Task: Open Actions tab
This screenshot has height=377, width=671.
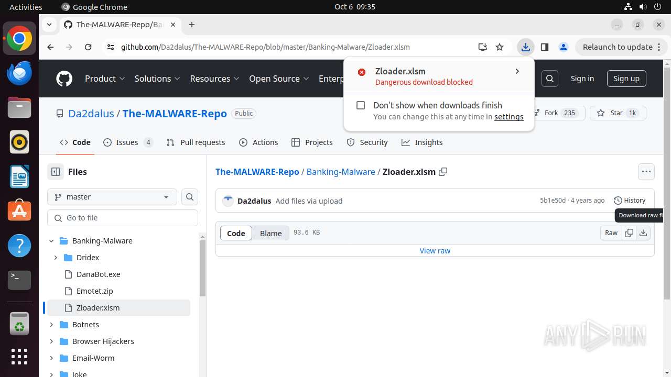Action: [x=258, y=142]
